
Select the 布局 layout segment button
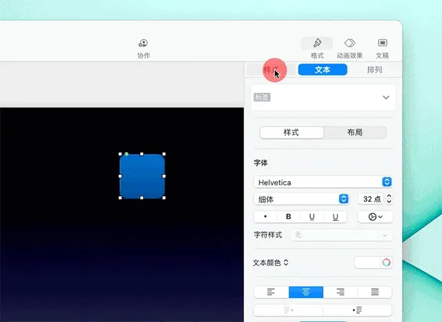(x=355, y=133)
